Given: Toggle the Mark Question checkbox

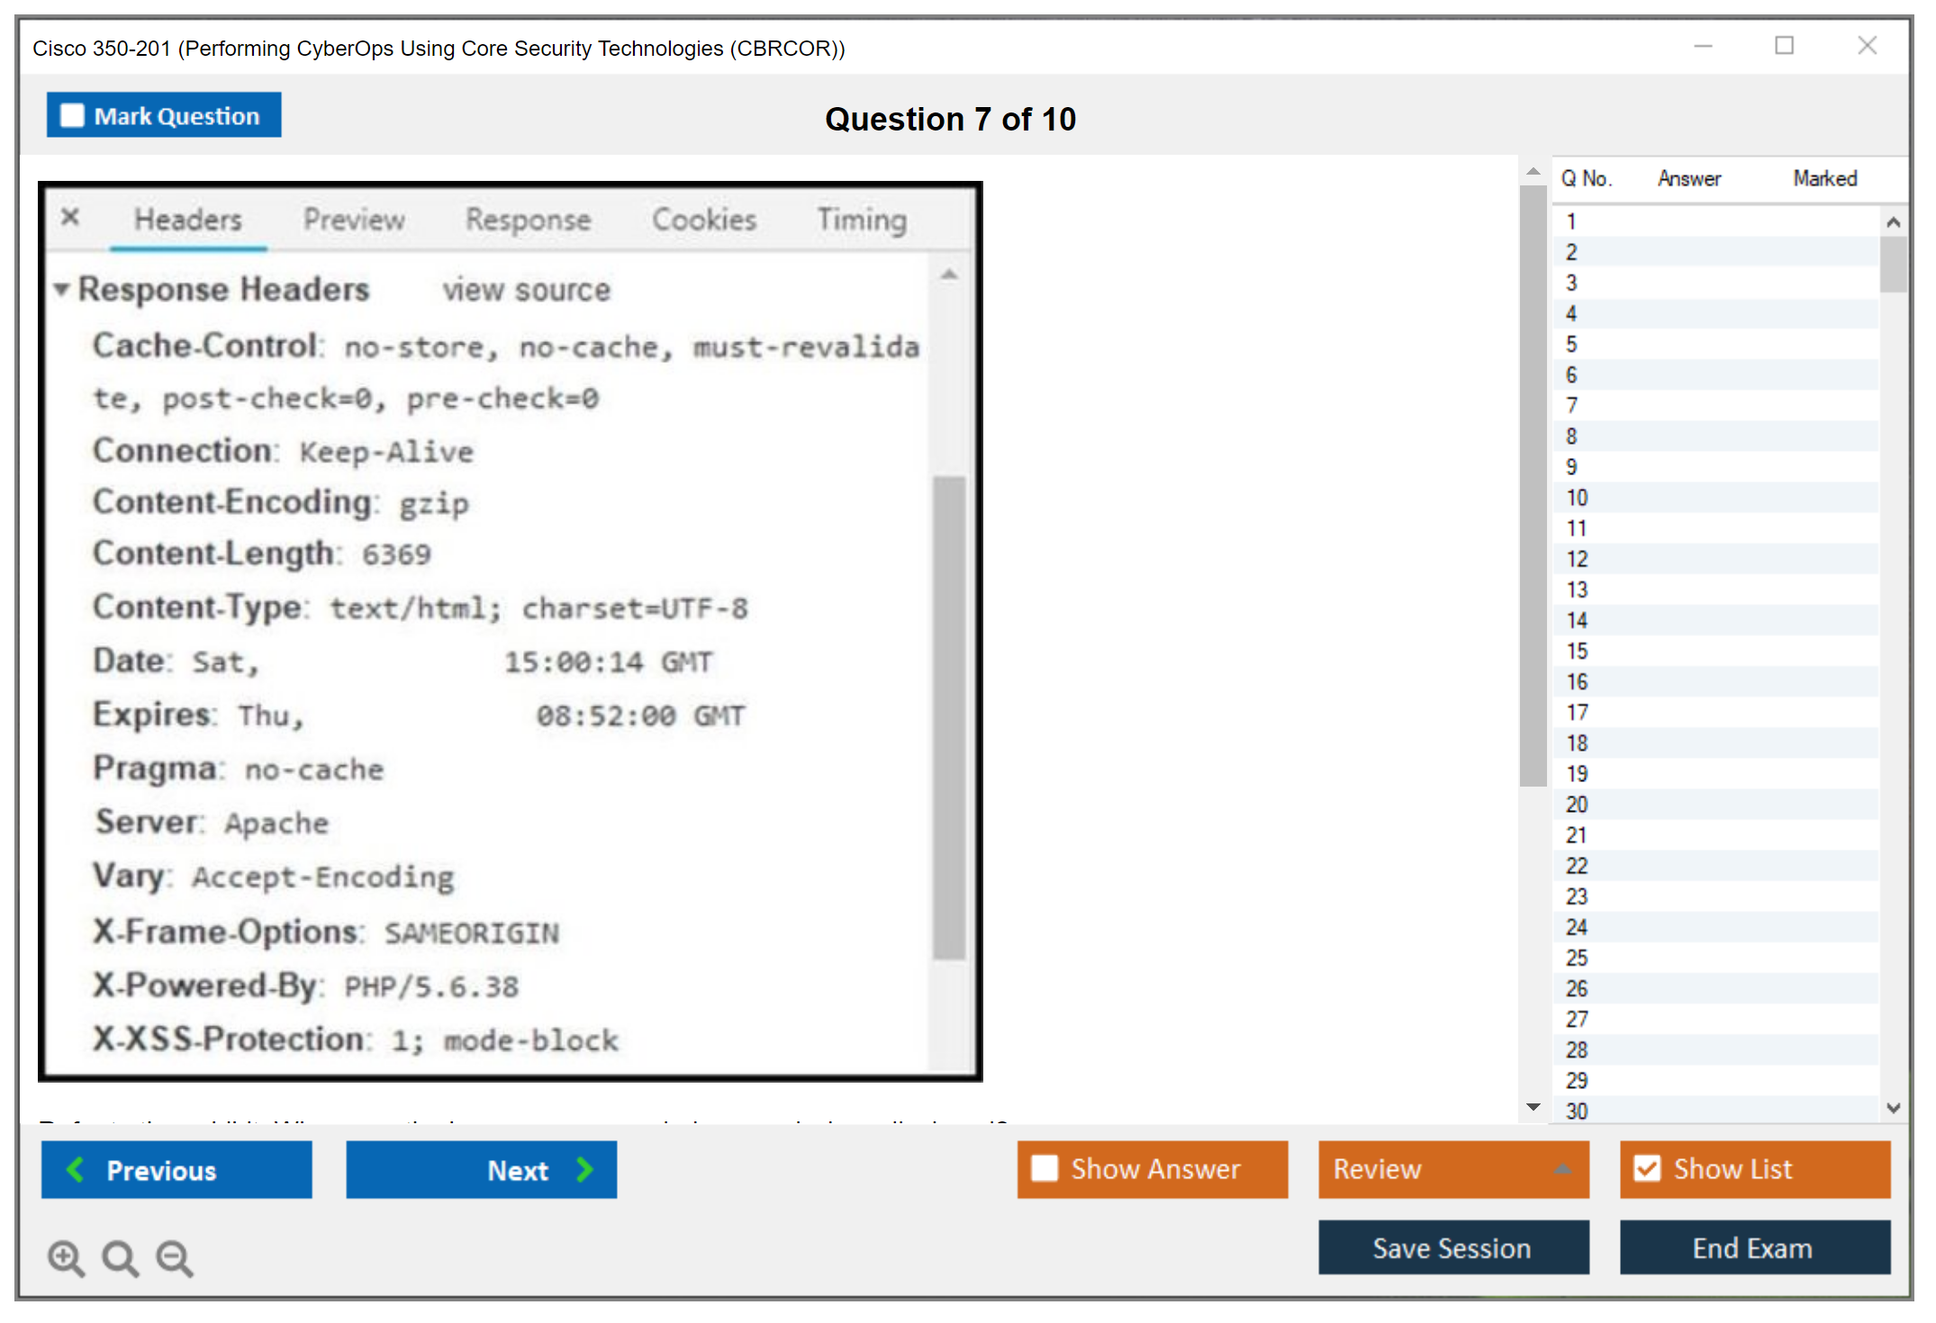Looking at the screenshot, I should 72,116.
